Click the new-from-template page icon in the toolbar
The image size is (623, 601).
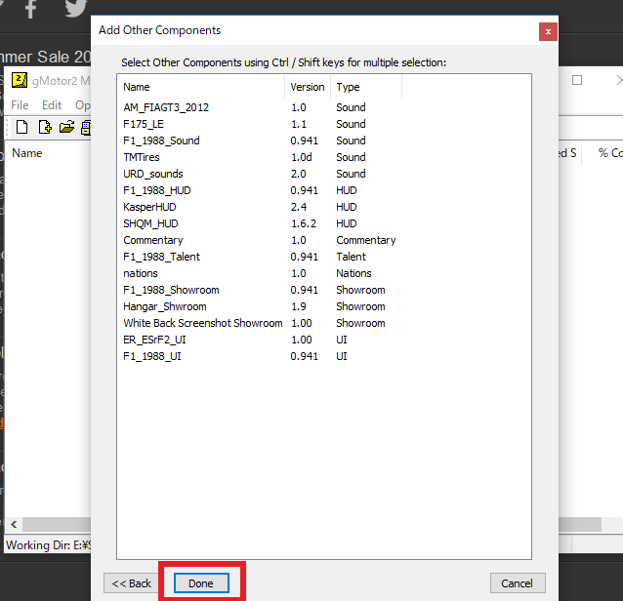pyautogui.click(x=44, y=127)
